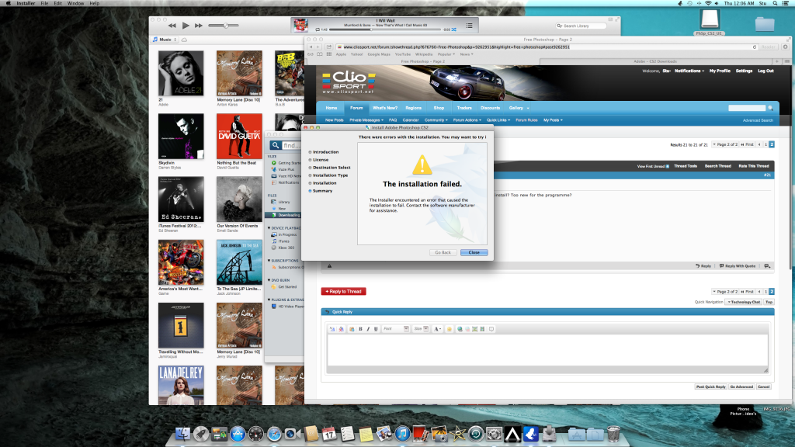The width and height of the screenshot is (795, 447).
Task: Open Trash in the Dock
Action: click(613, 434)
